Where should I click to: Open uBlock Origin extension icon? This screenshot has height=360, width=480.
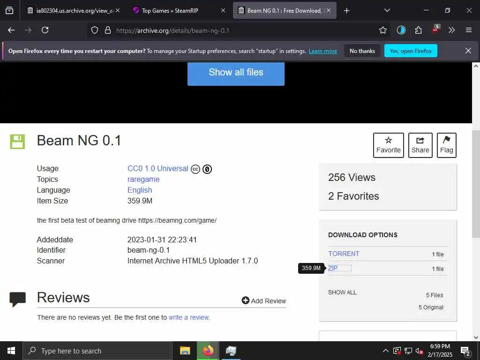coord(435,30)
